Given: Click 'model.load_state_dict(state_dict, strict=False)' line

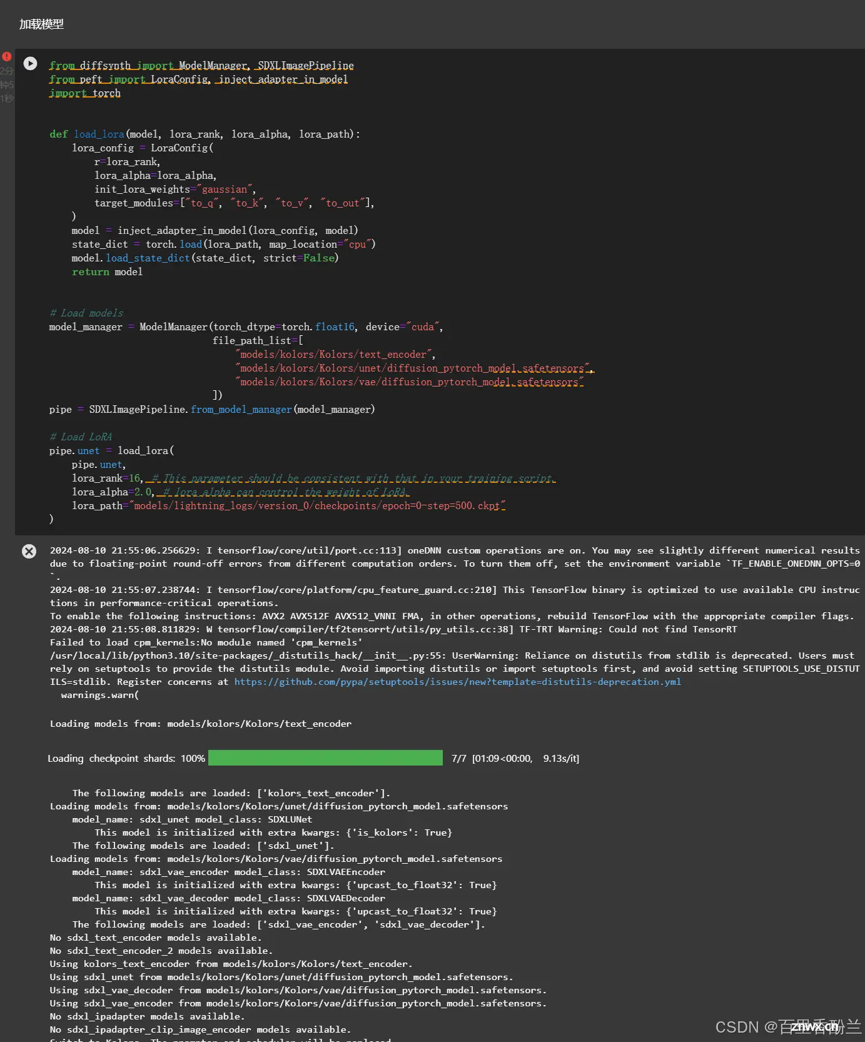Looking at the screenshot, I should [205, 258].
